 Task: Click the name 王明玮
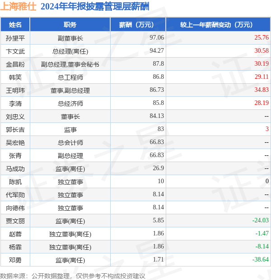15,90
